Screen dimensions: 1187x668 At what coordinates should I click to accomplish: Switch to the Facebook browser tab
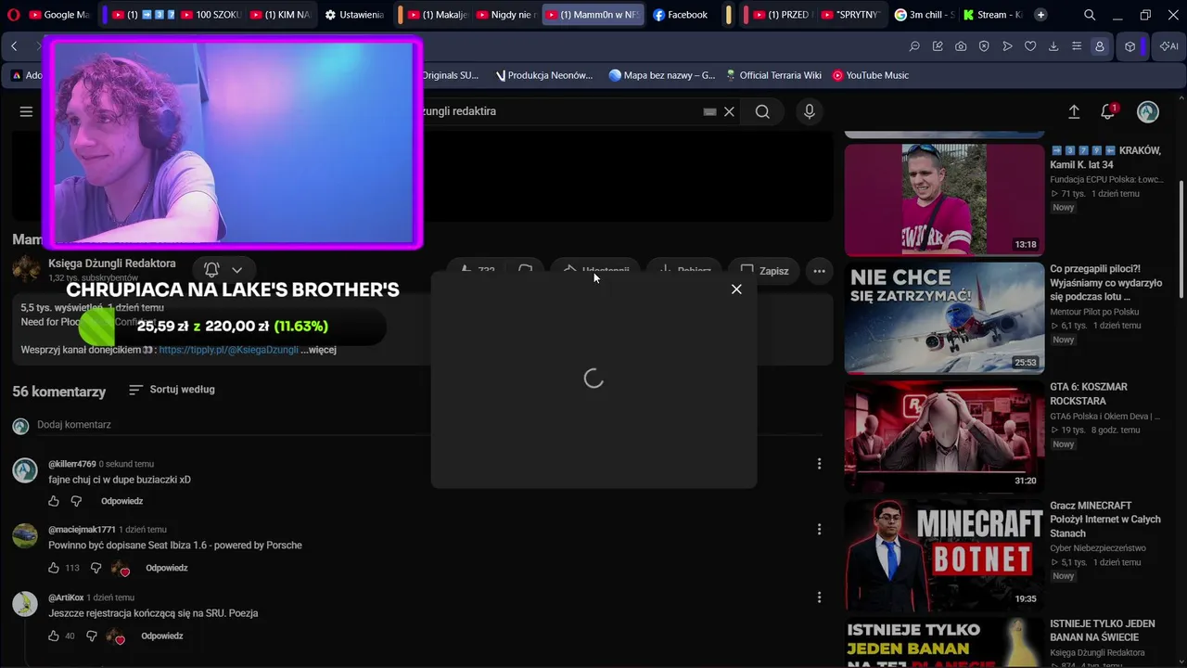point(681,15)
